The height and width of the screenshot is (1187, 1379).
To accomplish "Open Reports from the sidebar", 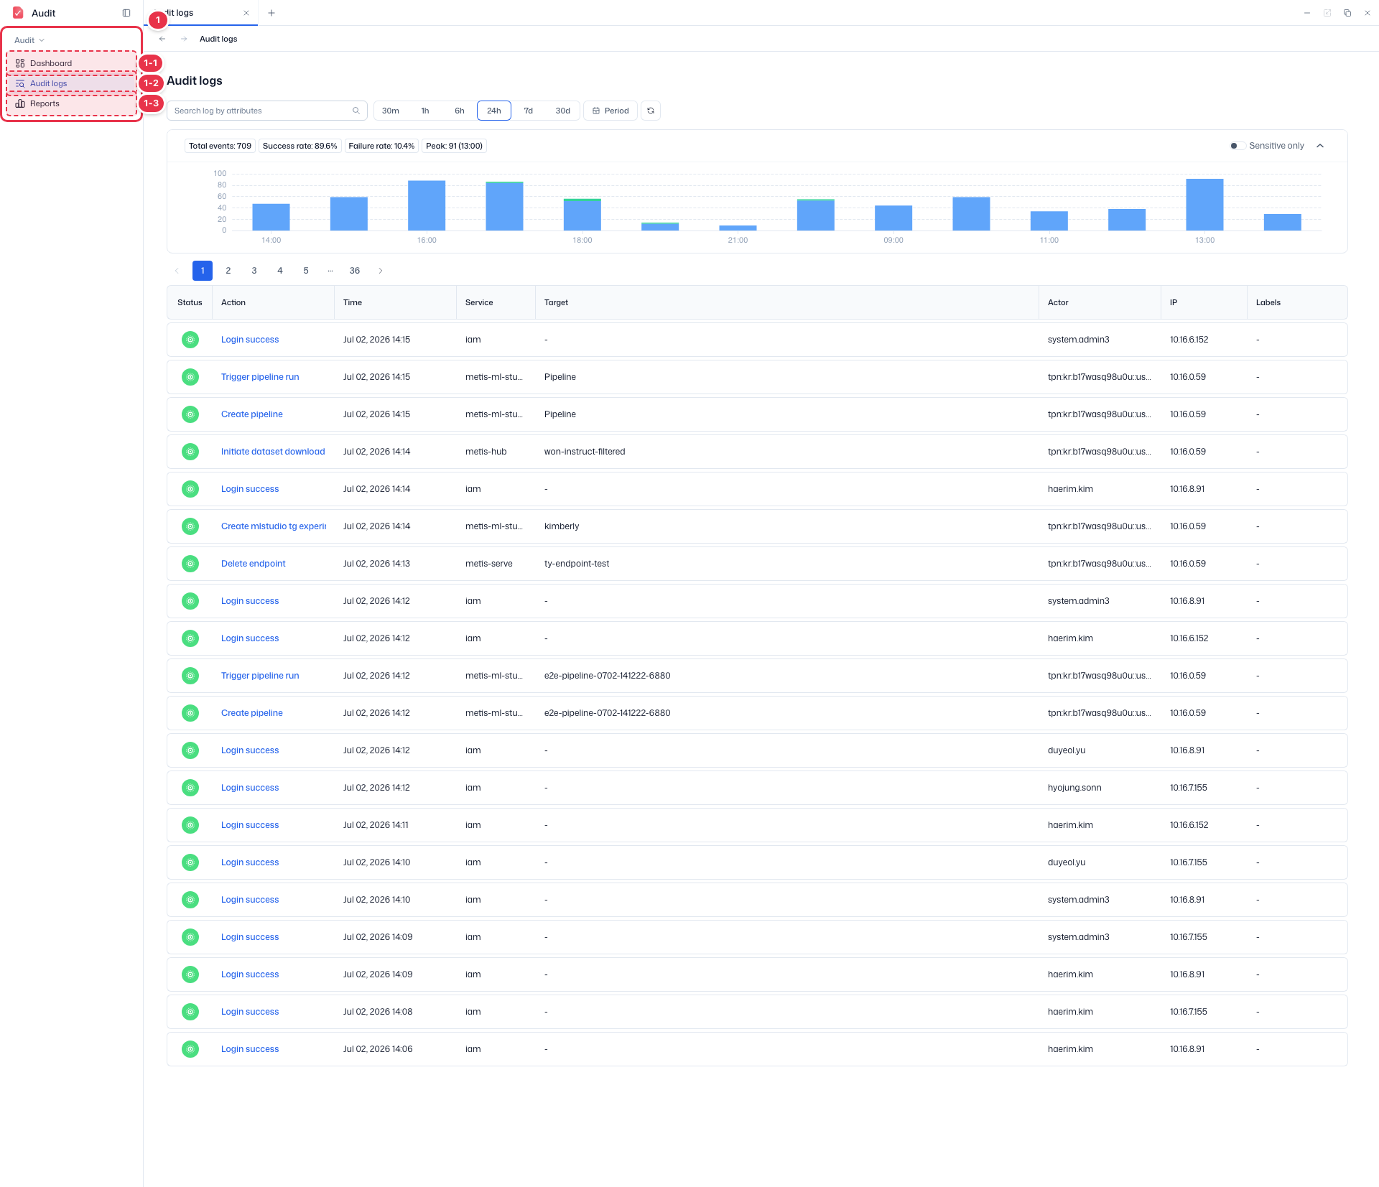I will [x=71, y=103].
